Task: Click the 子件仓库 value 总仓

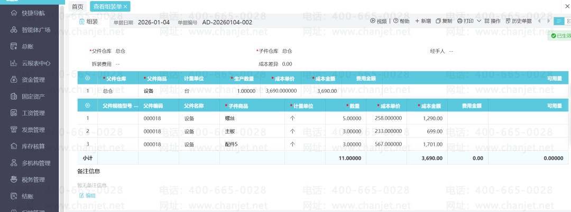Action: [x=287, y=51]
